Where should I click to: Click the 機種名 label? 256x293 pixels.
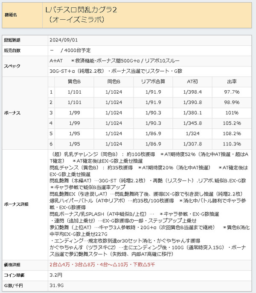pos(11,15)
